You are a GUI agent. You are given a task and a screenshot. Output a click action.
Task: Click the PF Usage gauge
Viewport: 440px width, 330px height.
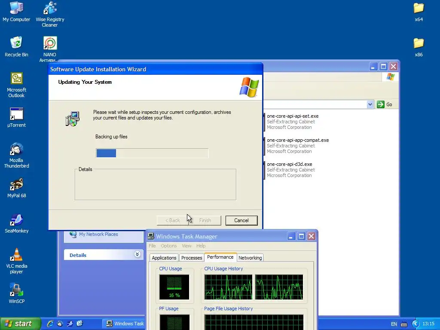[174, 322]
